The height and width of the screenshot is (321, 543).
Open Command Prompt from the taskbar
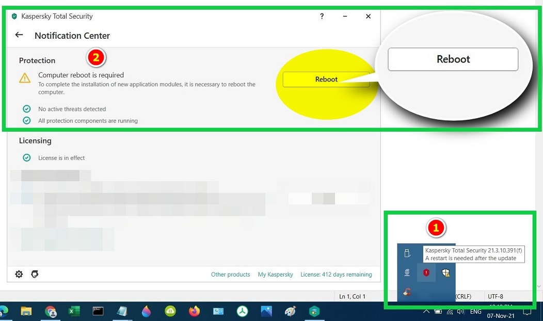[x=98, y=311]
